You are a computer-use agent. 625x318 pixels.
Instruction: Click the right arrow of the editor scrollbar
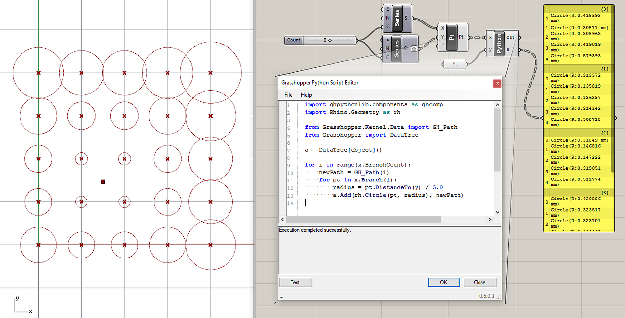coord(490,219)
